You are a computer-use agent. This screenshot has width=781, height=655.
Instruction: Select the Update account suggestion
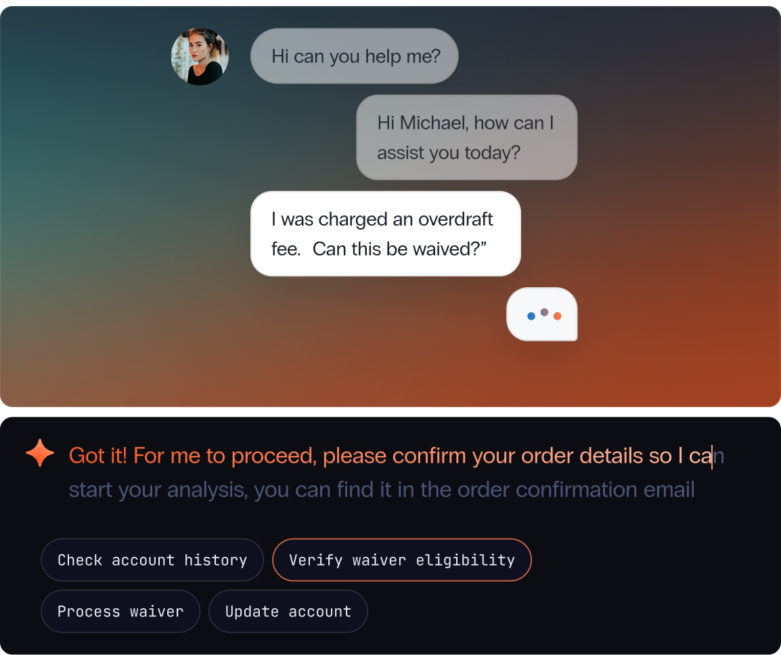pos(288,611)
